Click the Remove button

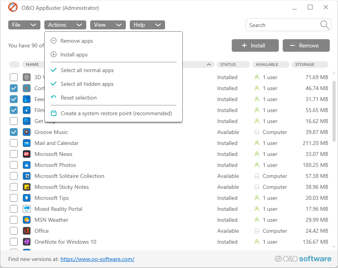coord(306,45)
